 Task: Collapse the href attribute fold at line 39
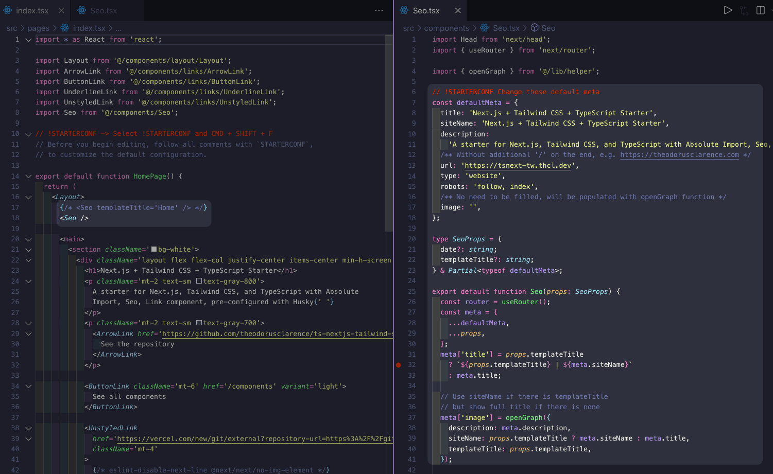29,439
